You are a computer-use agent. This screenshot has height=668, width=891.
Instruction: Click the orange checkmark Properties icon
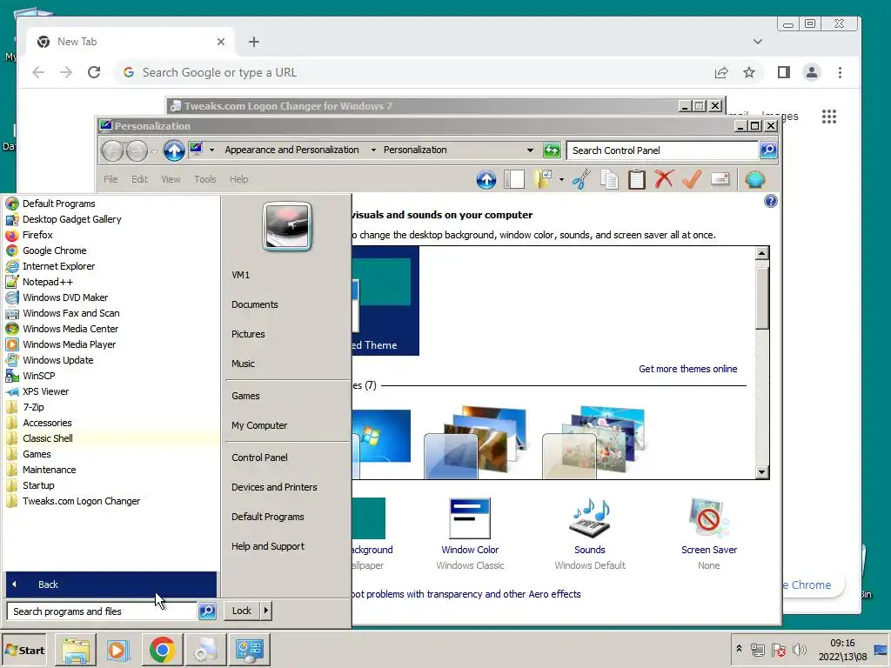[692, 179]
